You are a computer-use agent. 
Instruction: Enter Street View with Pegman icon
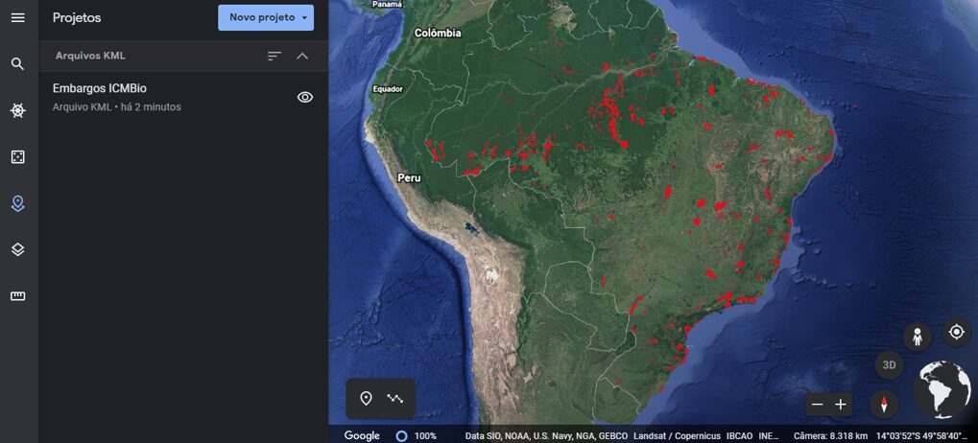point(918,337)
